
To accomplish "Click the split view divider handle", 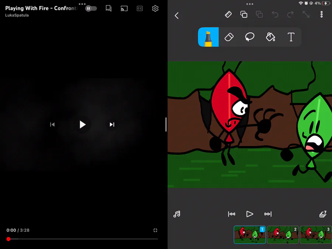I will (166, 125).
